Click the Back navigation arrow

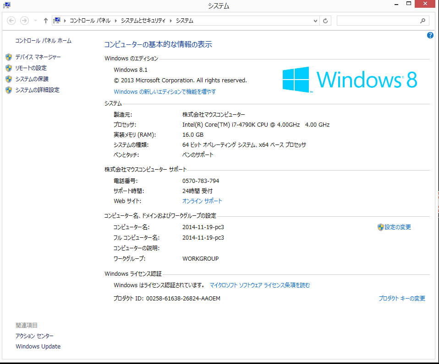(x=11, y=21)
